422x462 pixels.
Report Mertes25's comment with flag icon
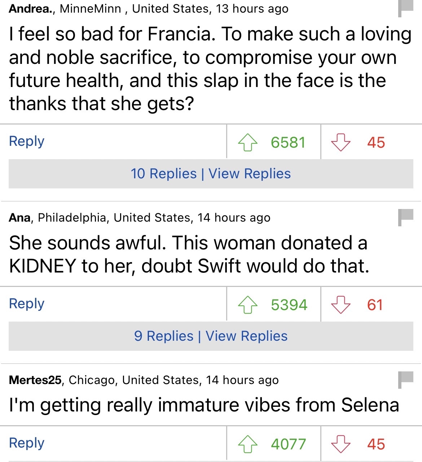coord(405,380)
